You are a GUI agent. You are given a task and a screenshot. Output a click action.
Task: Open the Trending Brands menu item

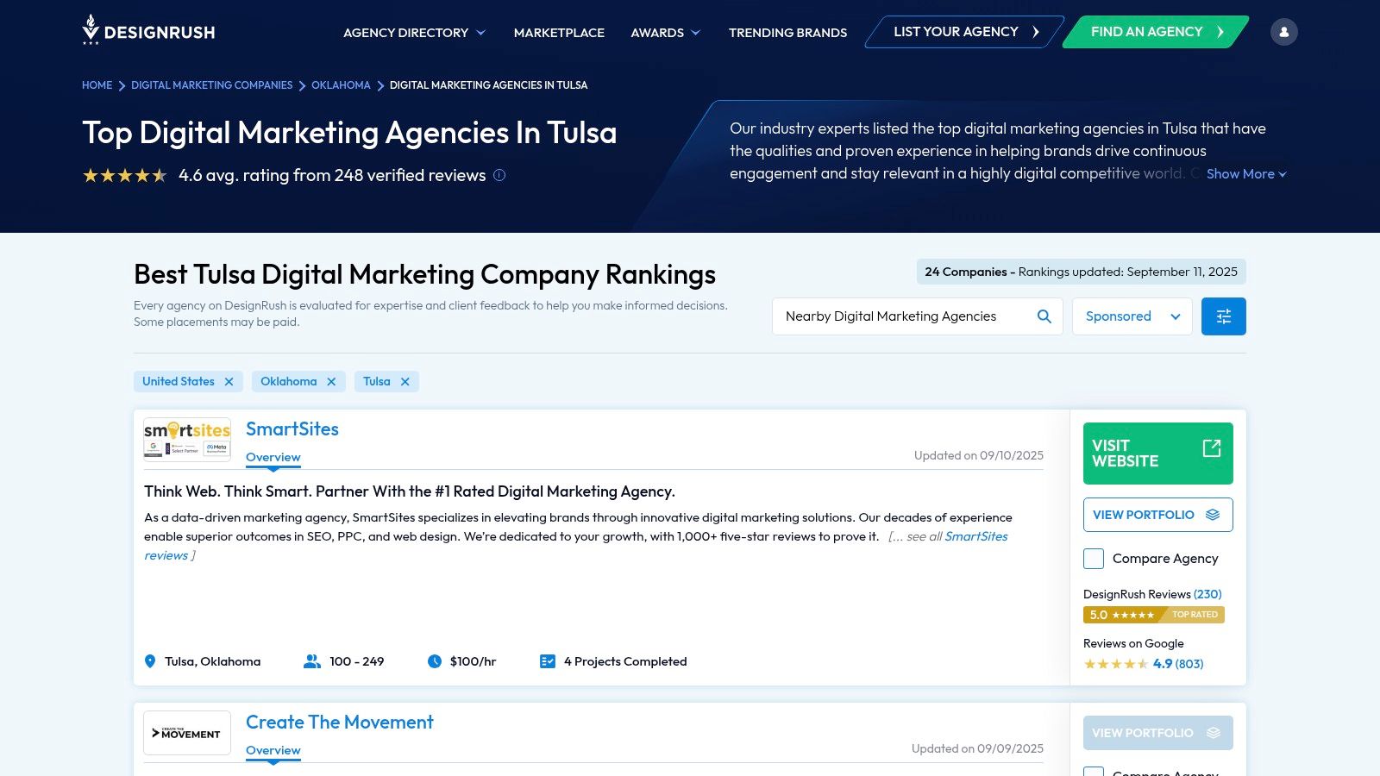pyautogui.click(x=787, y=33)
